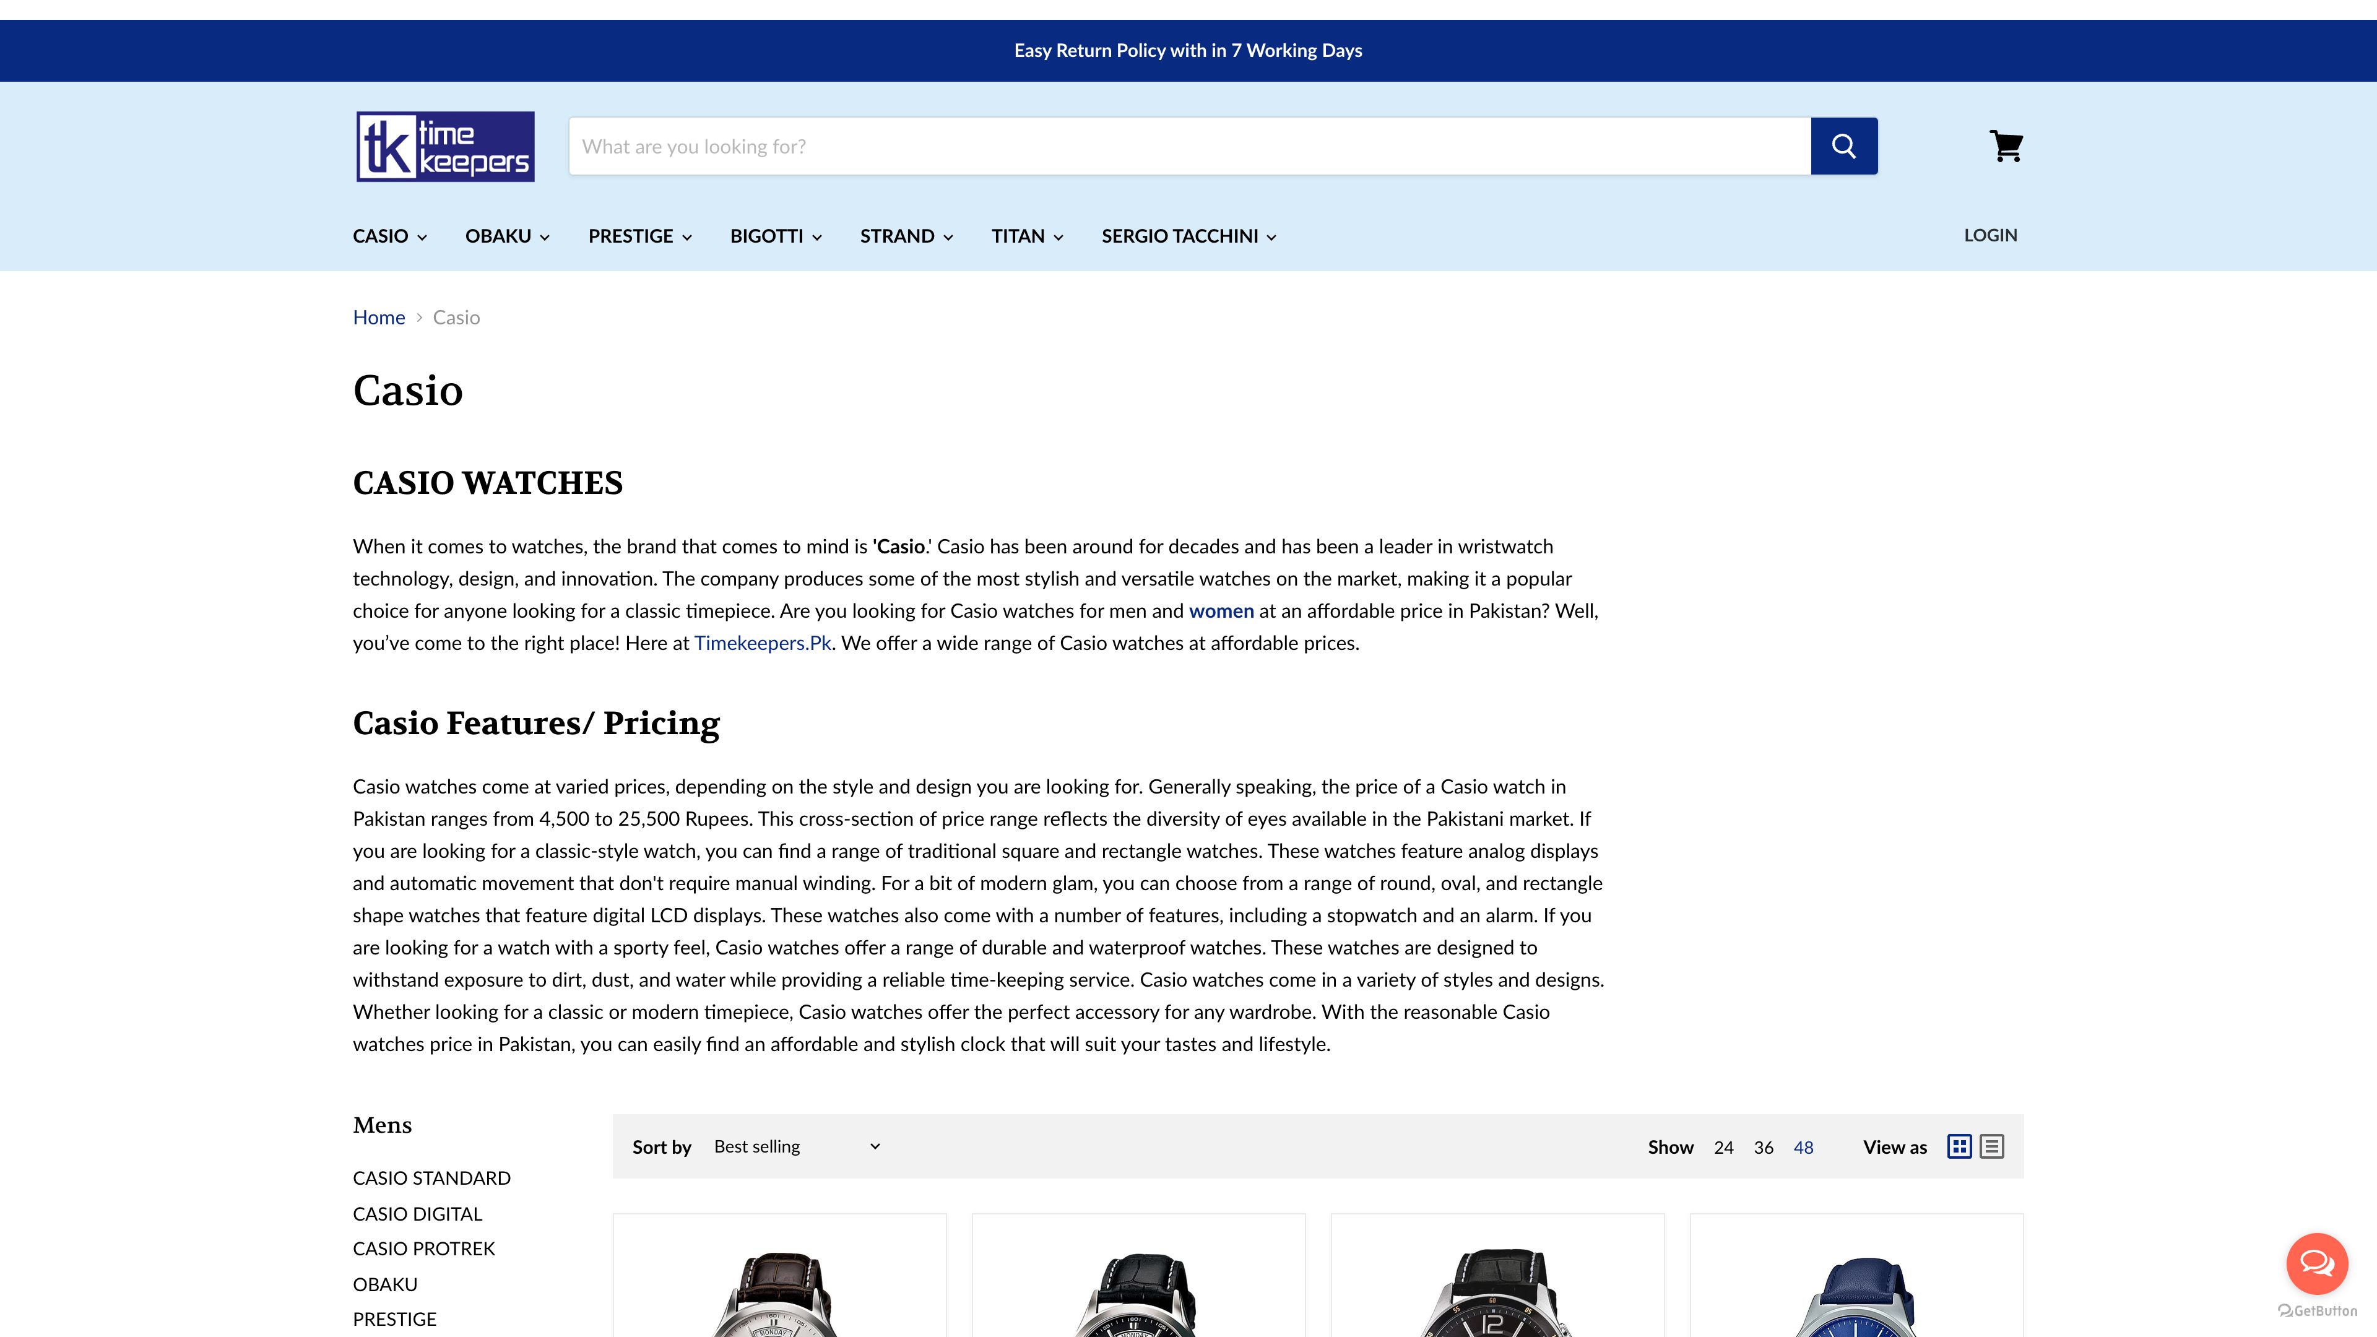
Task: Switch to grid view icon
Action: click(x=1959, y=1146)
